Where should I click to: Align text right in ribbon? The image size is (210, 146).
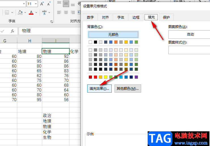pos(73,12)
